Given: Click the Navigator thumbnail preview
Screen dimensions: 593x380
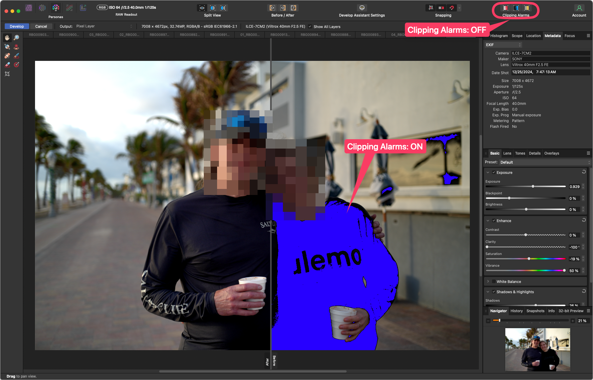Looking at the screenshot, I should click(x=537, y=350).
